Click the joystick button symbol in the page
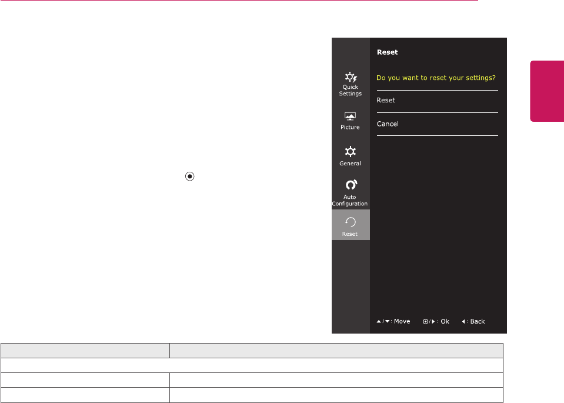This screenshot has width=564, height=403. coord(189,176)
